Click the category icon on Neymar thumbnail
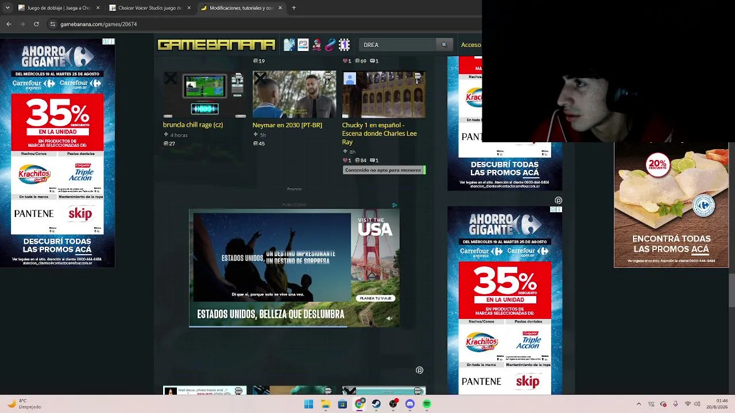 coord(329,77)
